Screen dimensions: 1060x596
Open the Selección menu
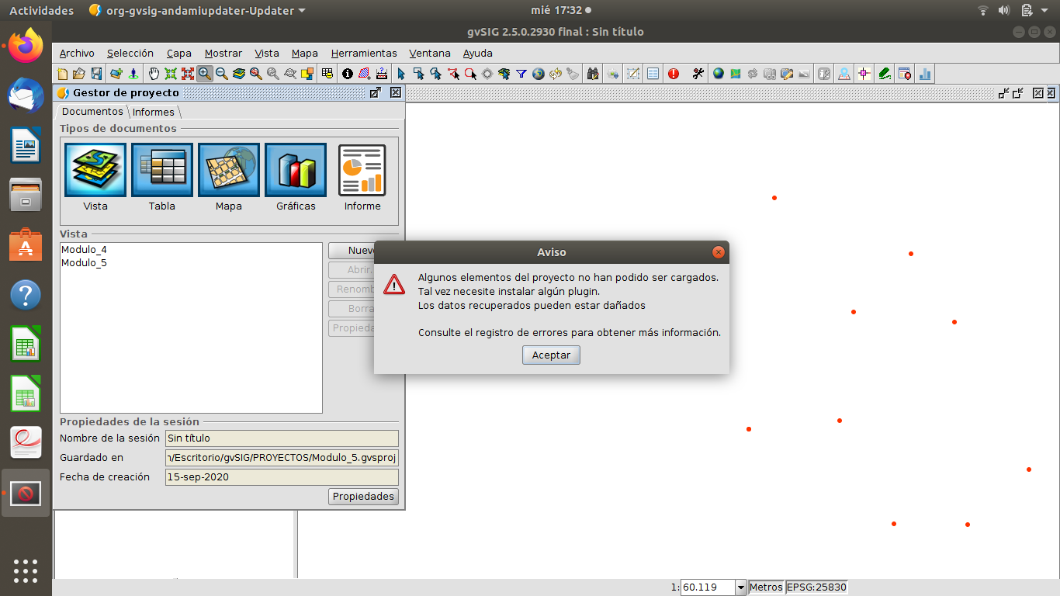(x=130, y=54)
